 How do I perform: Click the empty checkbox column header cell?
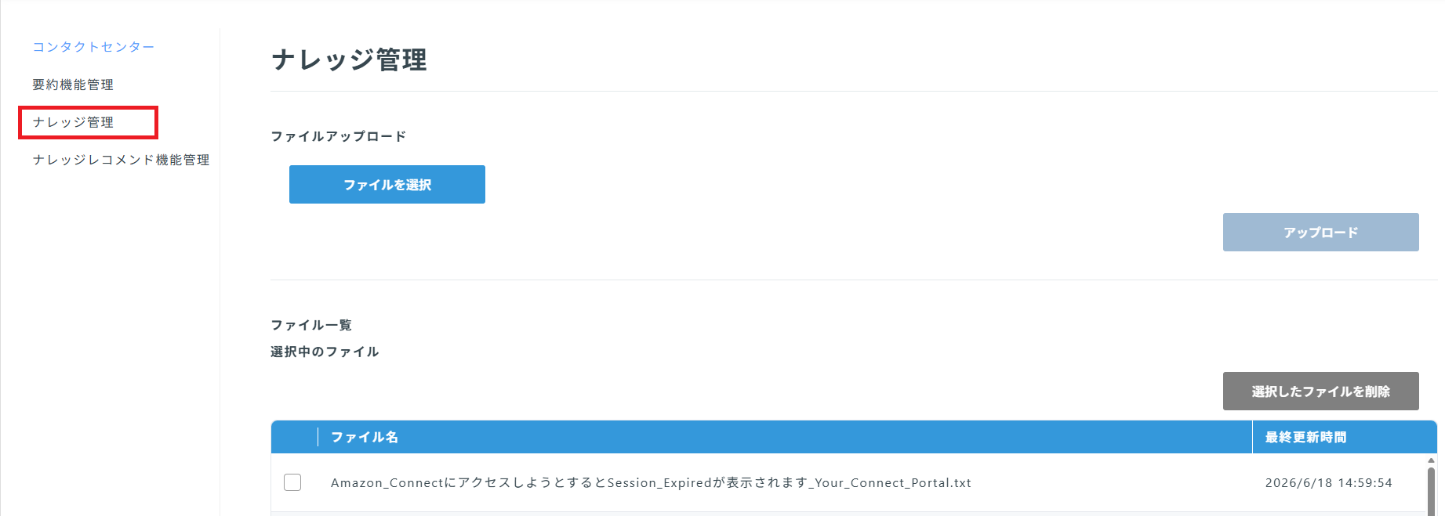(294, 437)
